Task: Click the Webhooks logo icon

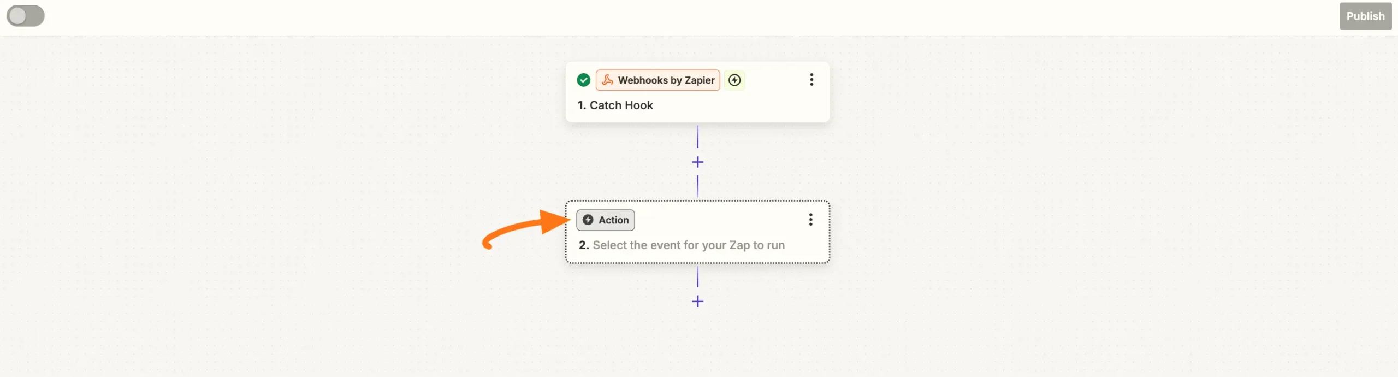Action: pyautogui.click(x=607, y=80)
